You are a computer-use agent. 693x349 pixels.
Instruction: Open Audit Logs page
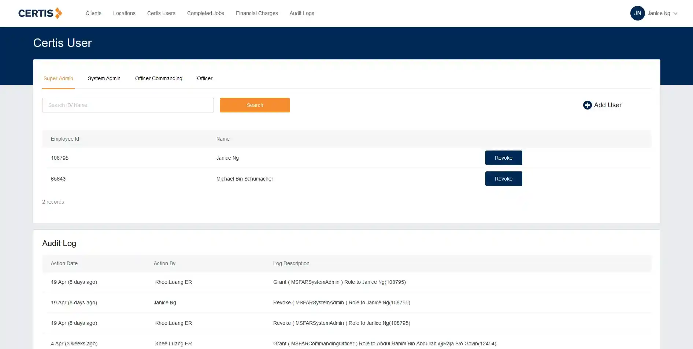click(x=302, y=13)
